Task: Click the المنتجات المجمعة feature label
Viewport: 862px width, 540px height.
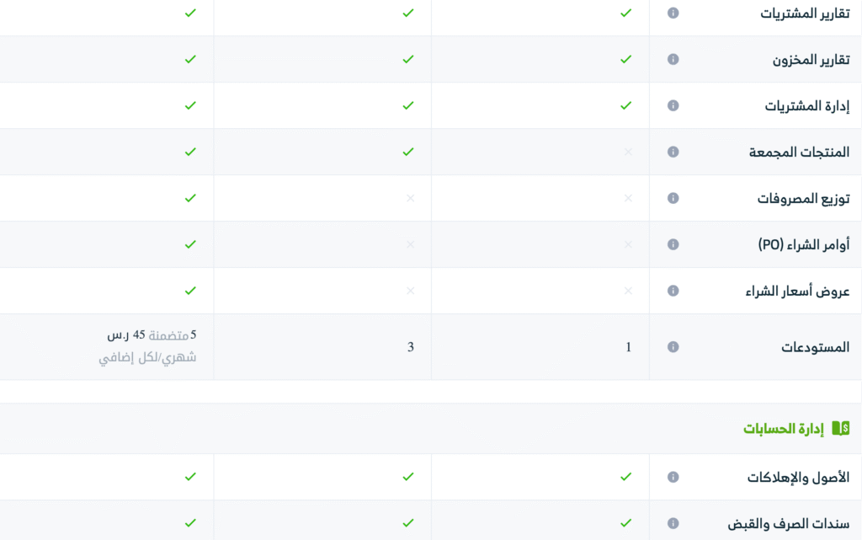Action: pos(799,152)
